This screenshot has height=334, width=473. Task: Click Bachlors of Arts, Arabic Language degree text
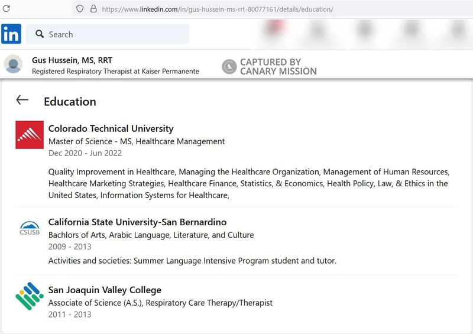click(x=151, y=235)
